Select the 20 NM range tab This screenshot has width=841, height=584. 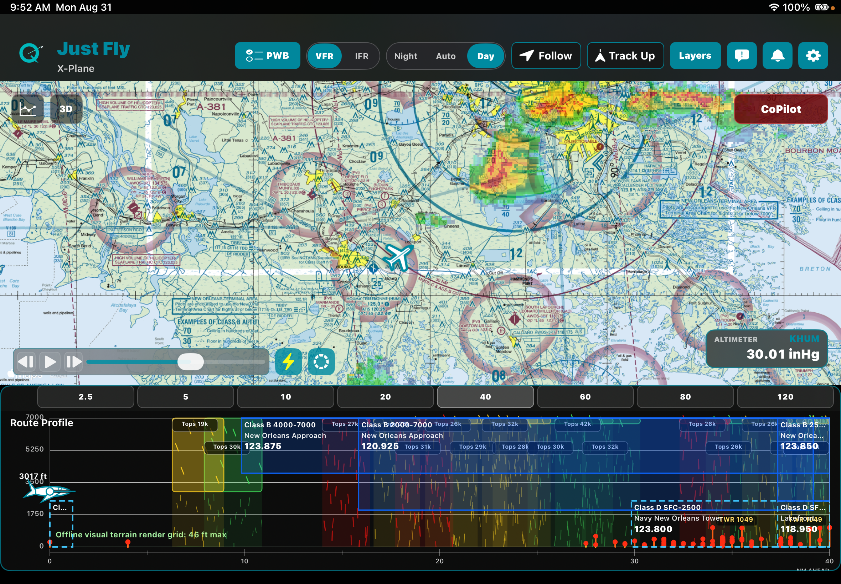pos(385,397)
